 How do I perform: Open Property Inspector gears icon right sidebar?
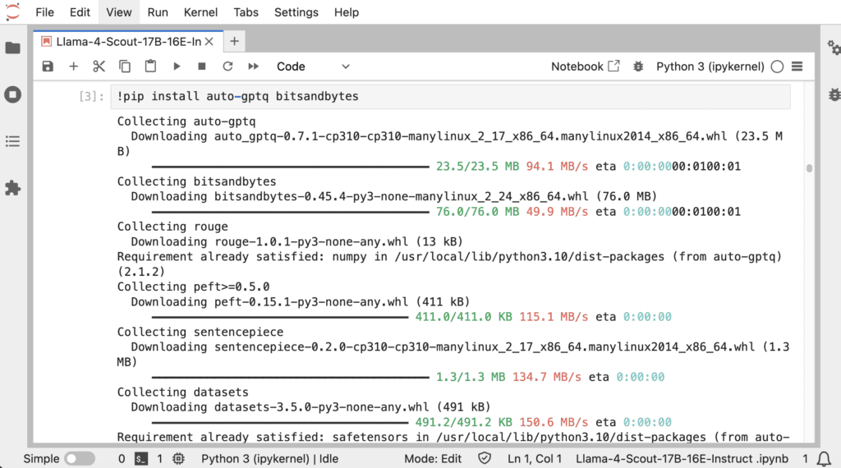(x=833, y=48)
